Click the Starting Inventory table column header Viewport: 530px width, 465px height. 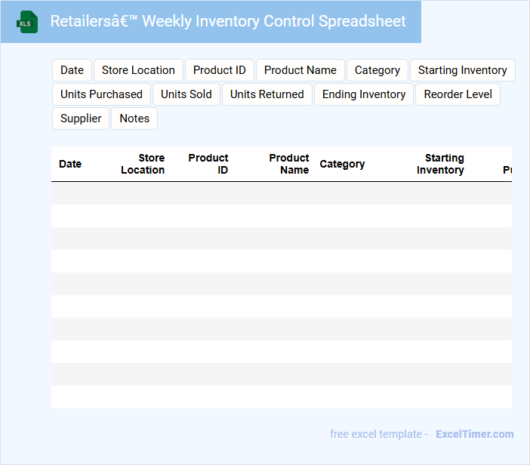pos(441,164)
